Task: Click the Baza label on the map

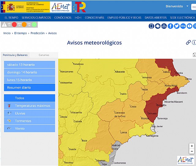Action: 85,141
